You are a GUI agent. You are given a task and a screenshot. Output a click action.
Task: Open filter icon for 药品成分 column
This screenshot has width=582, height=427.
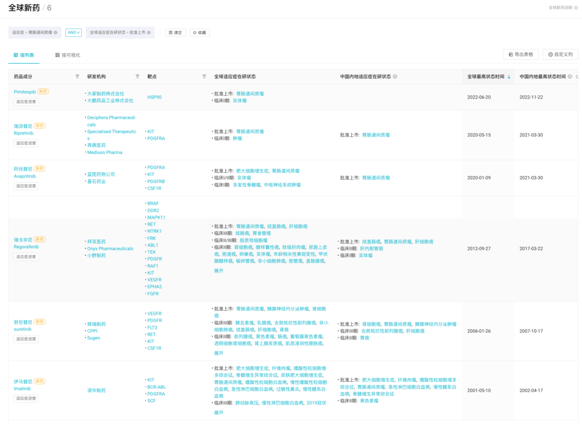77,76
